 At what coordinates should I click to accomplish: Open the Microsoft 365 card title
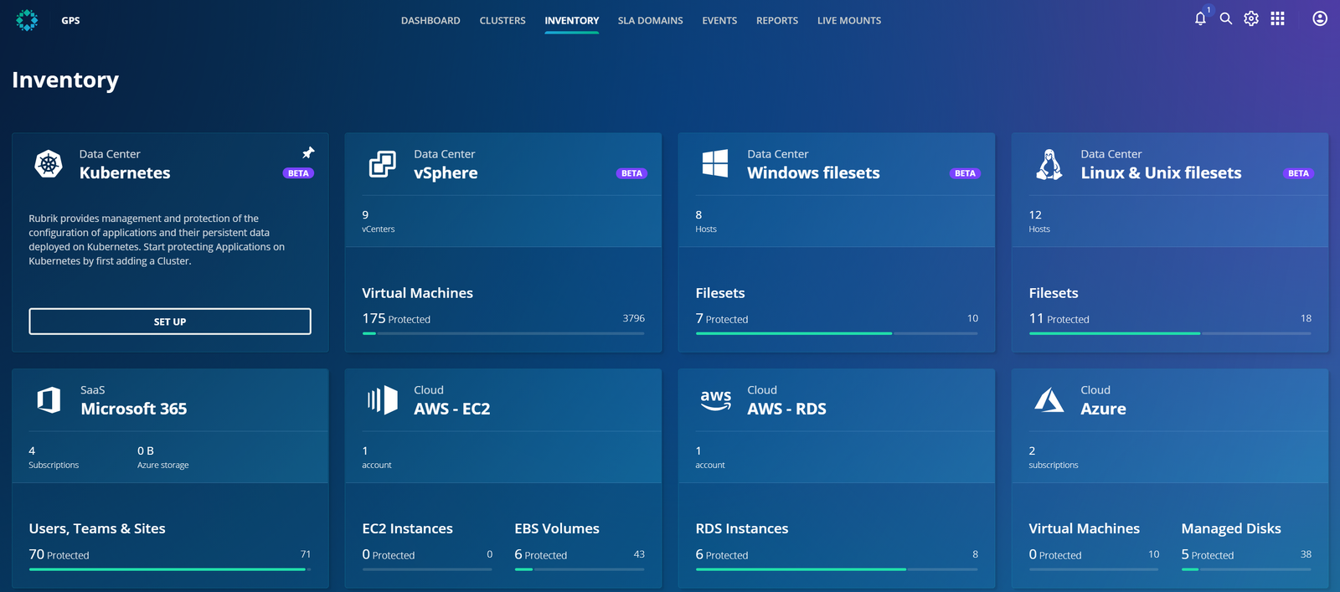pyautogui.click(x=134, y=409)
